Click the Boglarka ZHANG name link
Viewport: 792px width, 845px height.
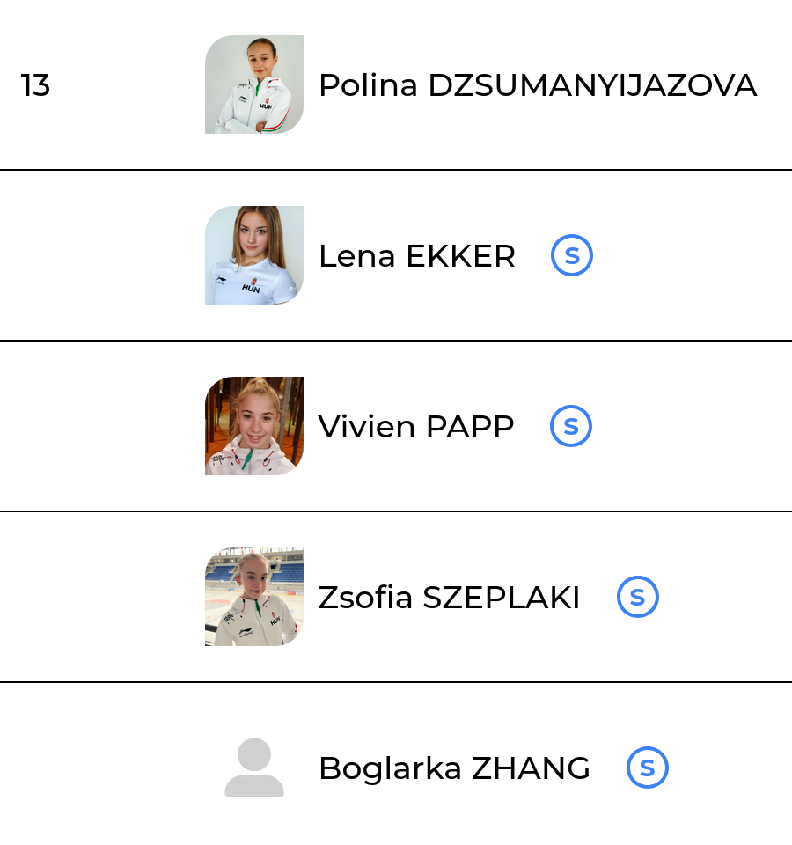click(x=454, y=768)
